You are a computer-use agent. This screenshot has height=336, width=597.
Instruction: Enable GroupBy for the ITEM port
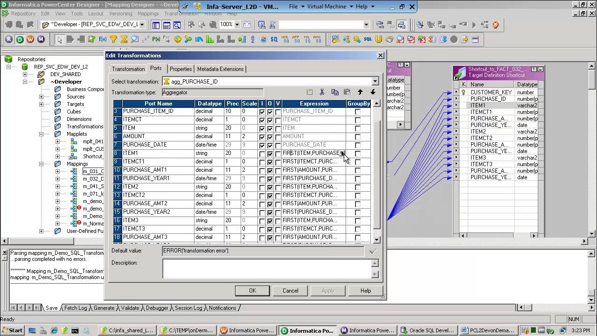(358, 129)
